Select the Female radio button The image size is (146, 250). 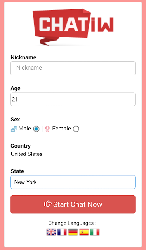[76, 129]
